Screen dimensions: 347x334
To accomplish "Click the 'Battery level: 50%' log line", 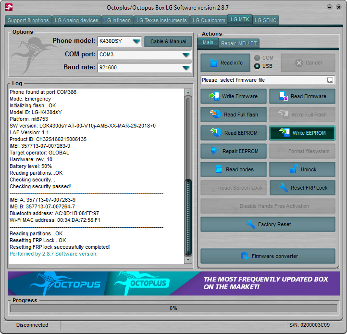I will tap(31, 166).
